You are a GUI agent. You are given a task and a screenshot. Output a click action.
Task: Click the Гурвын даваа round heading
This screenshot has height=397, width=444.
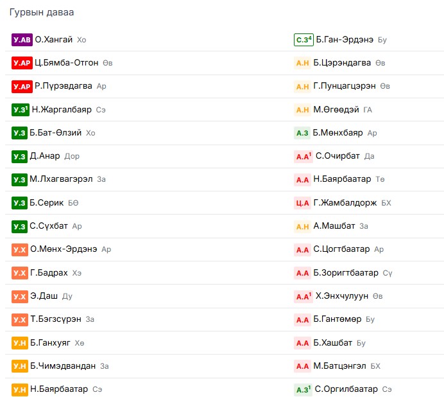click(x=42, y=12)
